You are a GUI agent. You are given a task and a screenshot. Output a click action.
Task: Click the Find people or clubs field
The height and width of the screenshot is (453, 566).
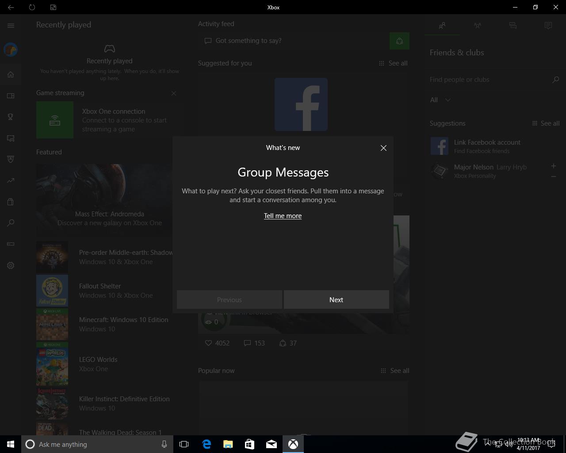pos(489,80)
